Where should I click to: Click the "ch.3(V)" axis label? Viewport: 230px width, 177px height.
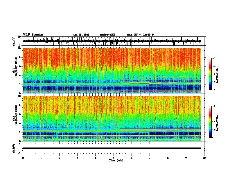[14, 149]
